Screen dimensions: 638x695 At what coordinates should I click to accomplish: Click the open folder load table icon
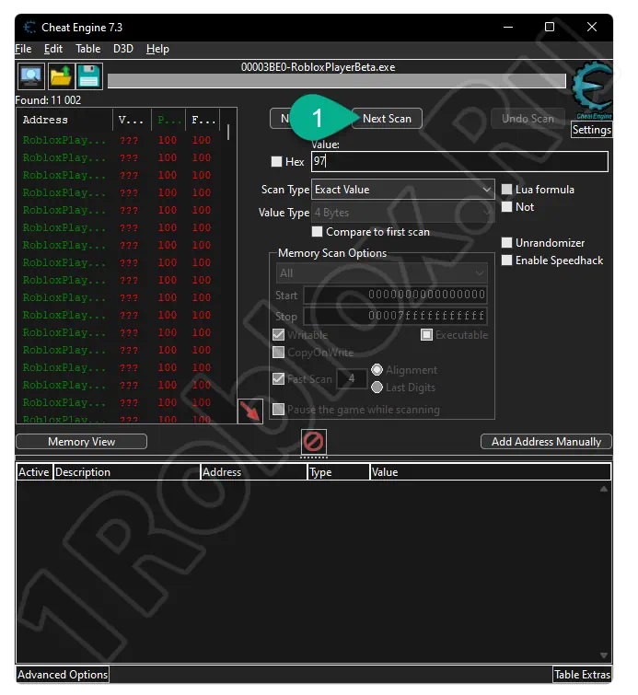pyautogui.click(x=60, y=76)
